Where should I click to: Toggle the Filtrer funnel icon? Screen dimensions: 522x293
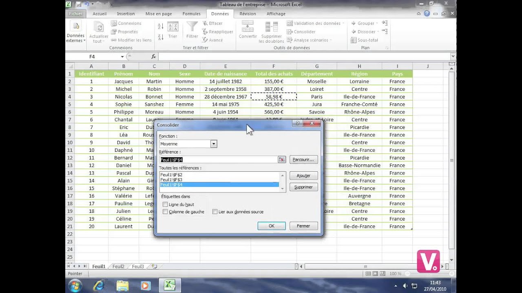192,30
